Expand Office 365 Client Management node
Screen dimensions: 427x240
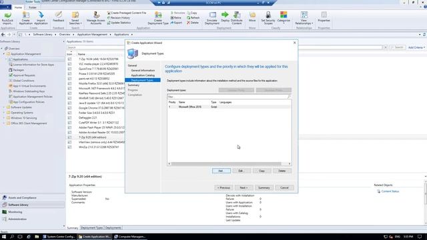[4, 123]
